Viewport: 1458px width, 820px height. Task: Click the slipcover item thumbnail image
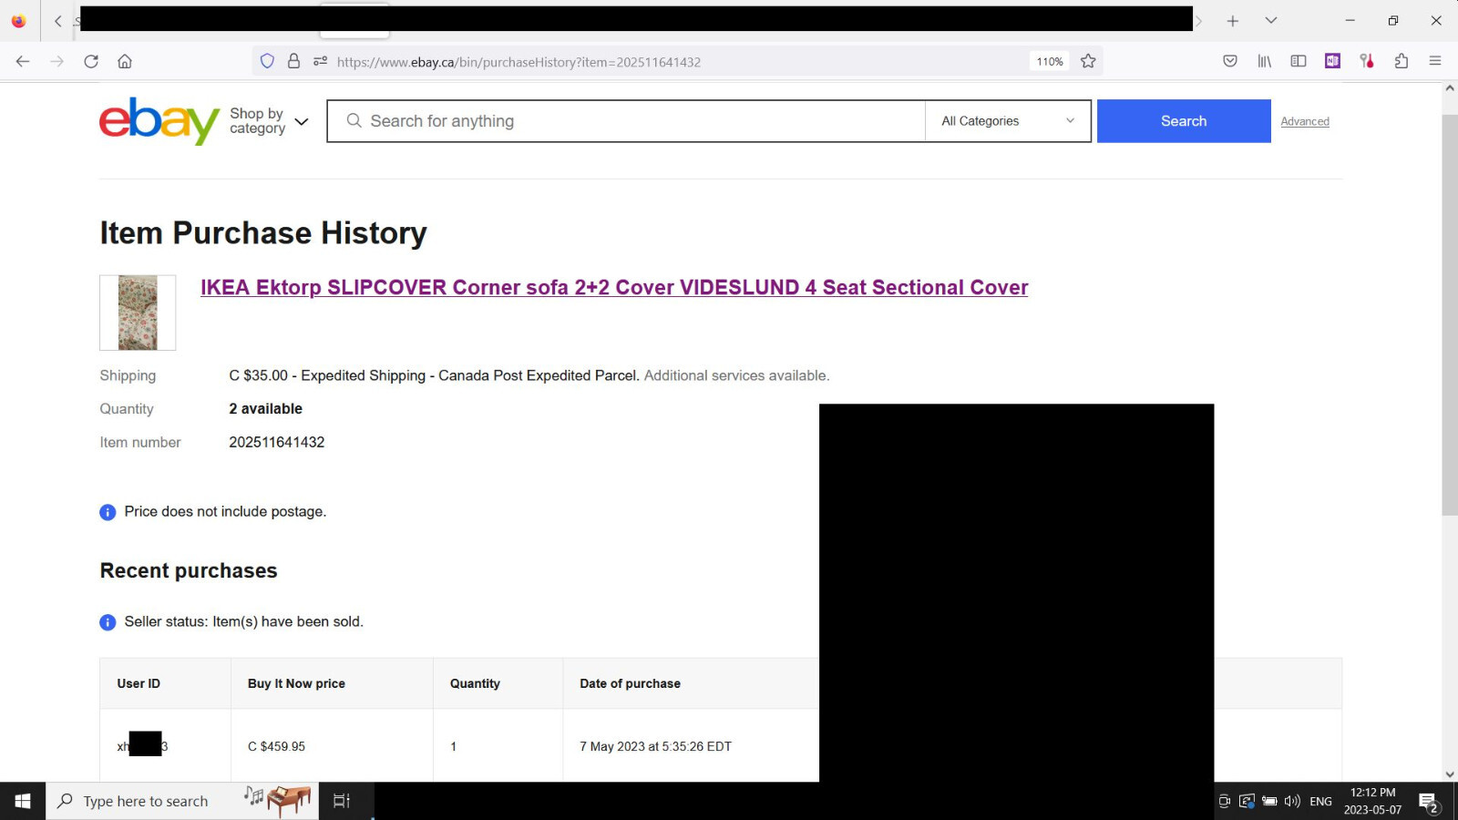click(x=138, y=313)
